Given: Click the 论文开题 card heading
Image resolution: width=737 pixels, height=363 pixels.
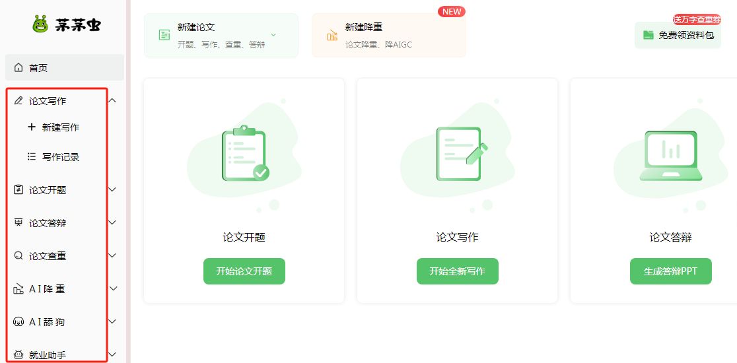Looking at the screenshot, I should [244, 237].
